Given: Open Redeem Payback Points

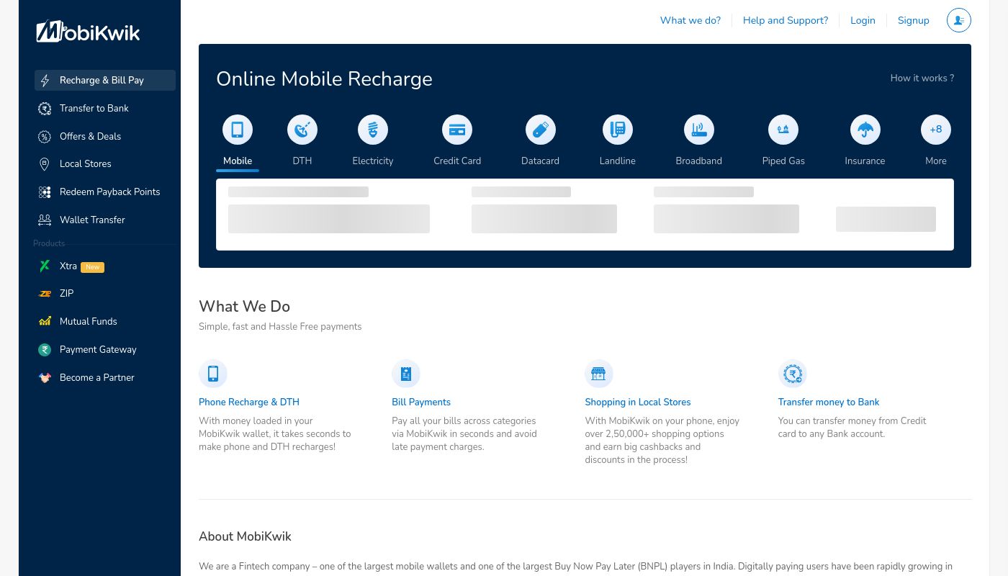Looking at the screenshot, I should click(109, 192).
